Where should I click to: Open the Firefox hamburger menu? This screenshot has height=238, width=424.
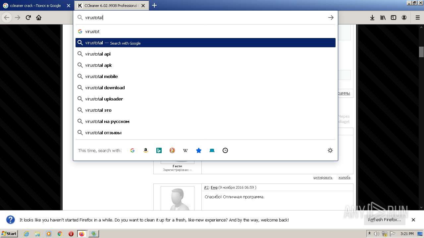417,18
